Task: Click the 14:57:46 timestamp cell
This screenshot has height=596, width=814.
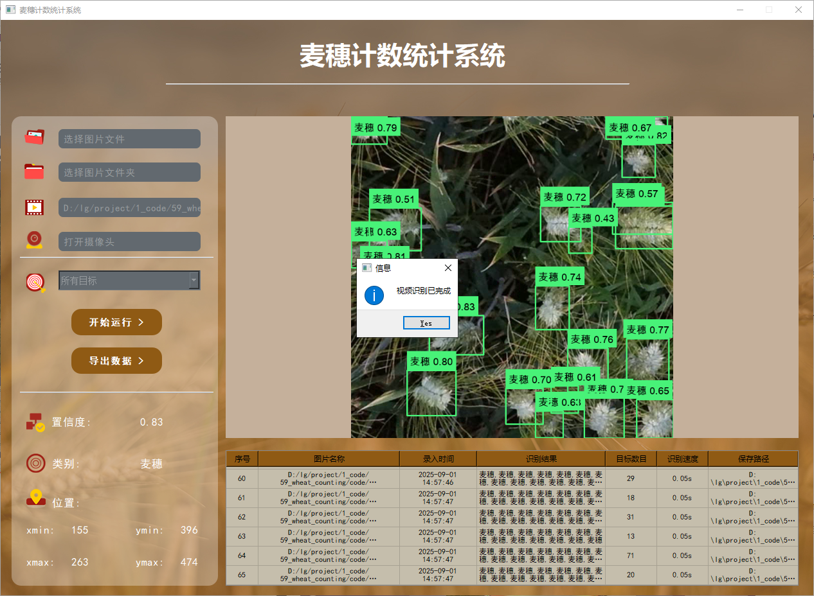Action: coord(438,478)
